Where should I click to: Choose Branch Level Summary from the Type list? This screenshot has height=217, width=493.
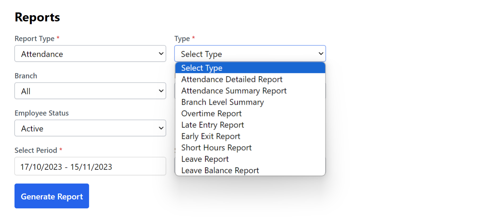click(x=222, y=102)
